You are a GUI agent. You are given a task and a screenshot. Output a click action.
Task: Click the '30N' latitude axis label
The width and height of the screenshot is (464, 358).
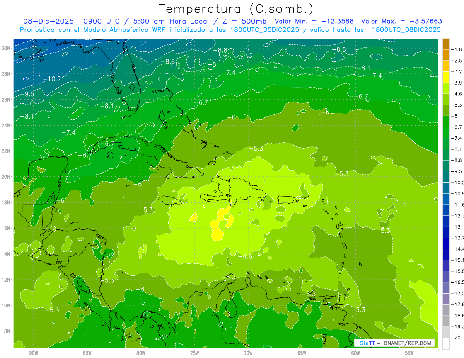pos(6,48)
